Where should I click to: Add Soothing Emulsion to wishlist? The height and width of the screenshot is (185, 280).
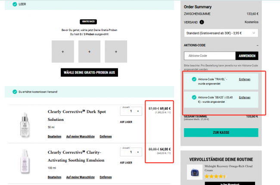tap(81, 177)
